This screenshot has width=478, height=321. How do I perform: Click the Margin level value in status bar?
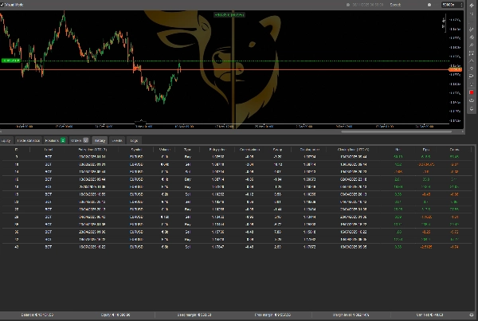click(x=351, y=315)
